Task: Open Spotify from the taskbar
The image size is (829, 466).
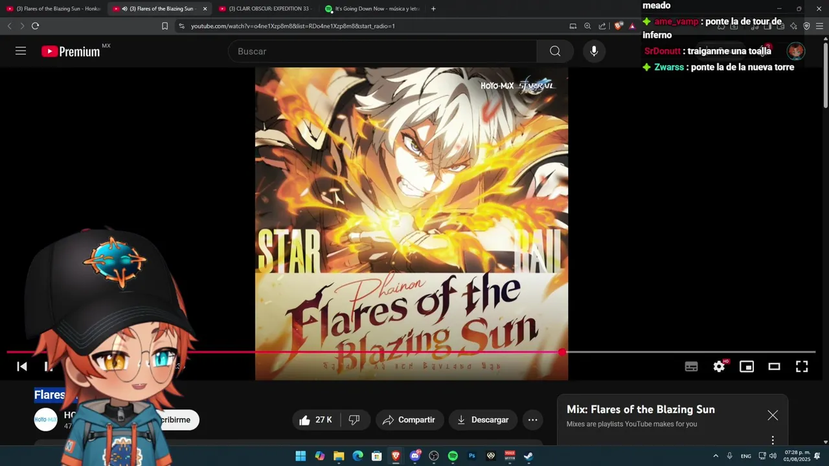Action: 453,456
